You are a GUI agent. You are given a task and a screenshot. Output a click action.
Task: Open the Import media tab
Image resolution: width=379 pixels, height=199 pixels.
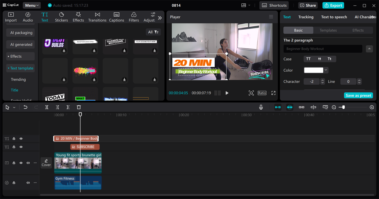pyautogui.click(x=11, y=17)
